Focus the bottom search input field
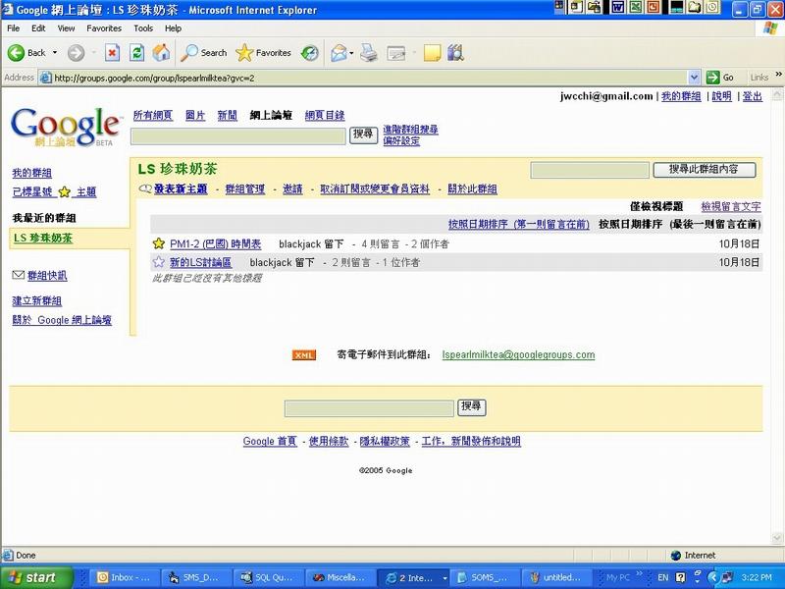Image resolution: width=785 pixels, height=589 pixels. 369,408
